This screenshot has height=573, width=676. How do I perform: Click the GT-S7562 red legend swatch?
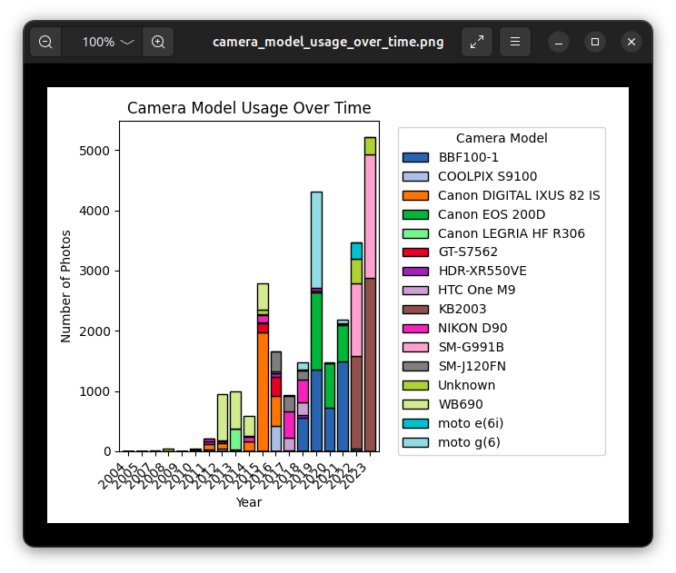415,252
